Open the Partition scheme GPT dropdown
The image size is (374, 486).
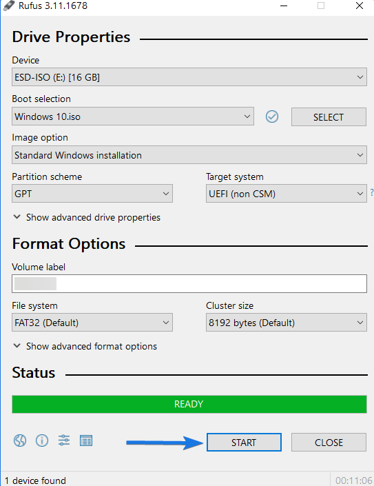click(92, 194)
